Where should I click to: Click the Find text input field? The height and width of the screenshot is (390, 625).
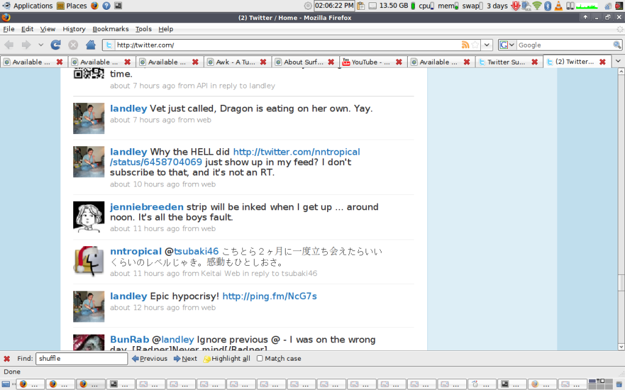(81, 359)
